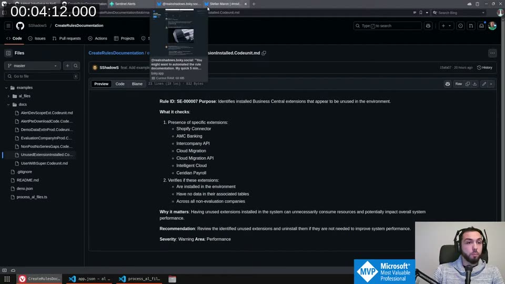Image resolution: width=505 pixels, height=284 pixels.
Task: Copy raw file contents icon
Action: 468,84
